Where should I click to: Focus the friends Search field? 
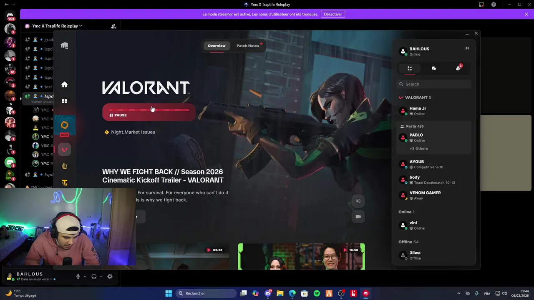pyautogui.click(x=434, y=84)
